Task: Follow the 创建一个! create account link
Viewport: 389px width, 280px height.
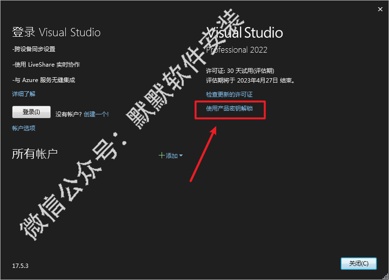Action: click(96, 114)
